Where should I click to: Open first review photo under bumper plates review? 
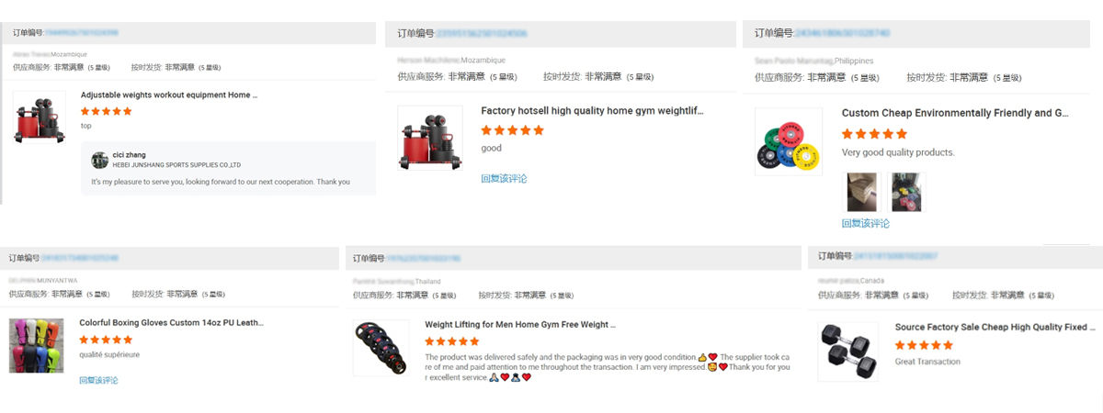point(861,192)
